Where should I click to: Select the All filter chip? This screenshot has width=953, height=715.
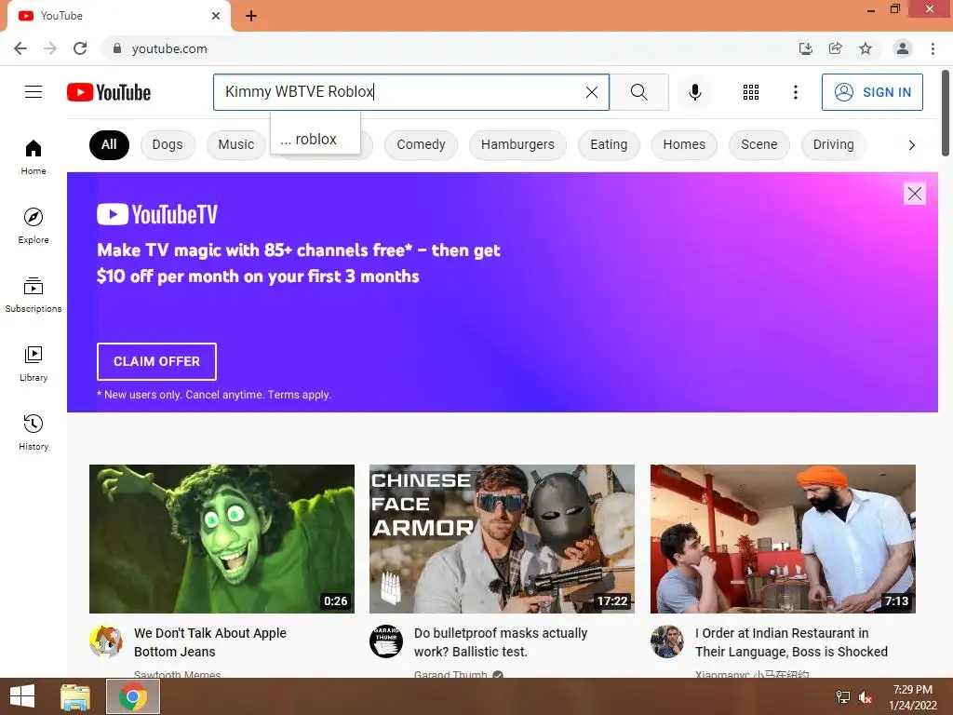109,144
